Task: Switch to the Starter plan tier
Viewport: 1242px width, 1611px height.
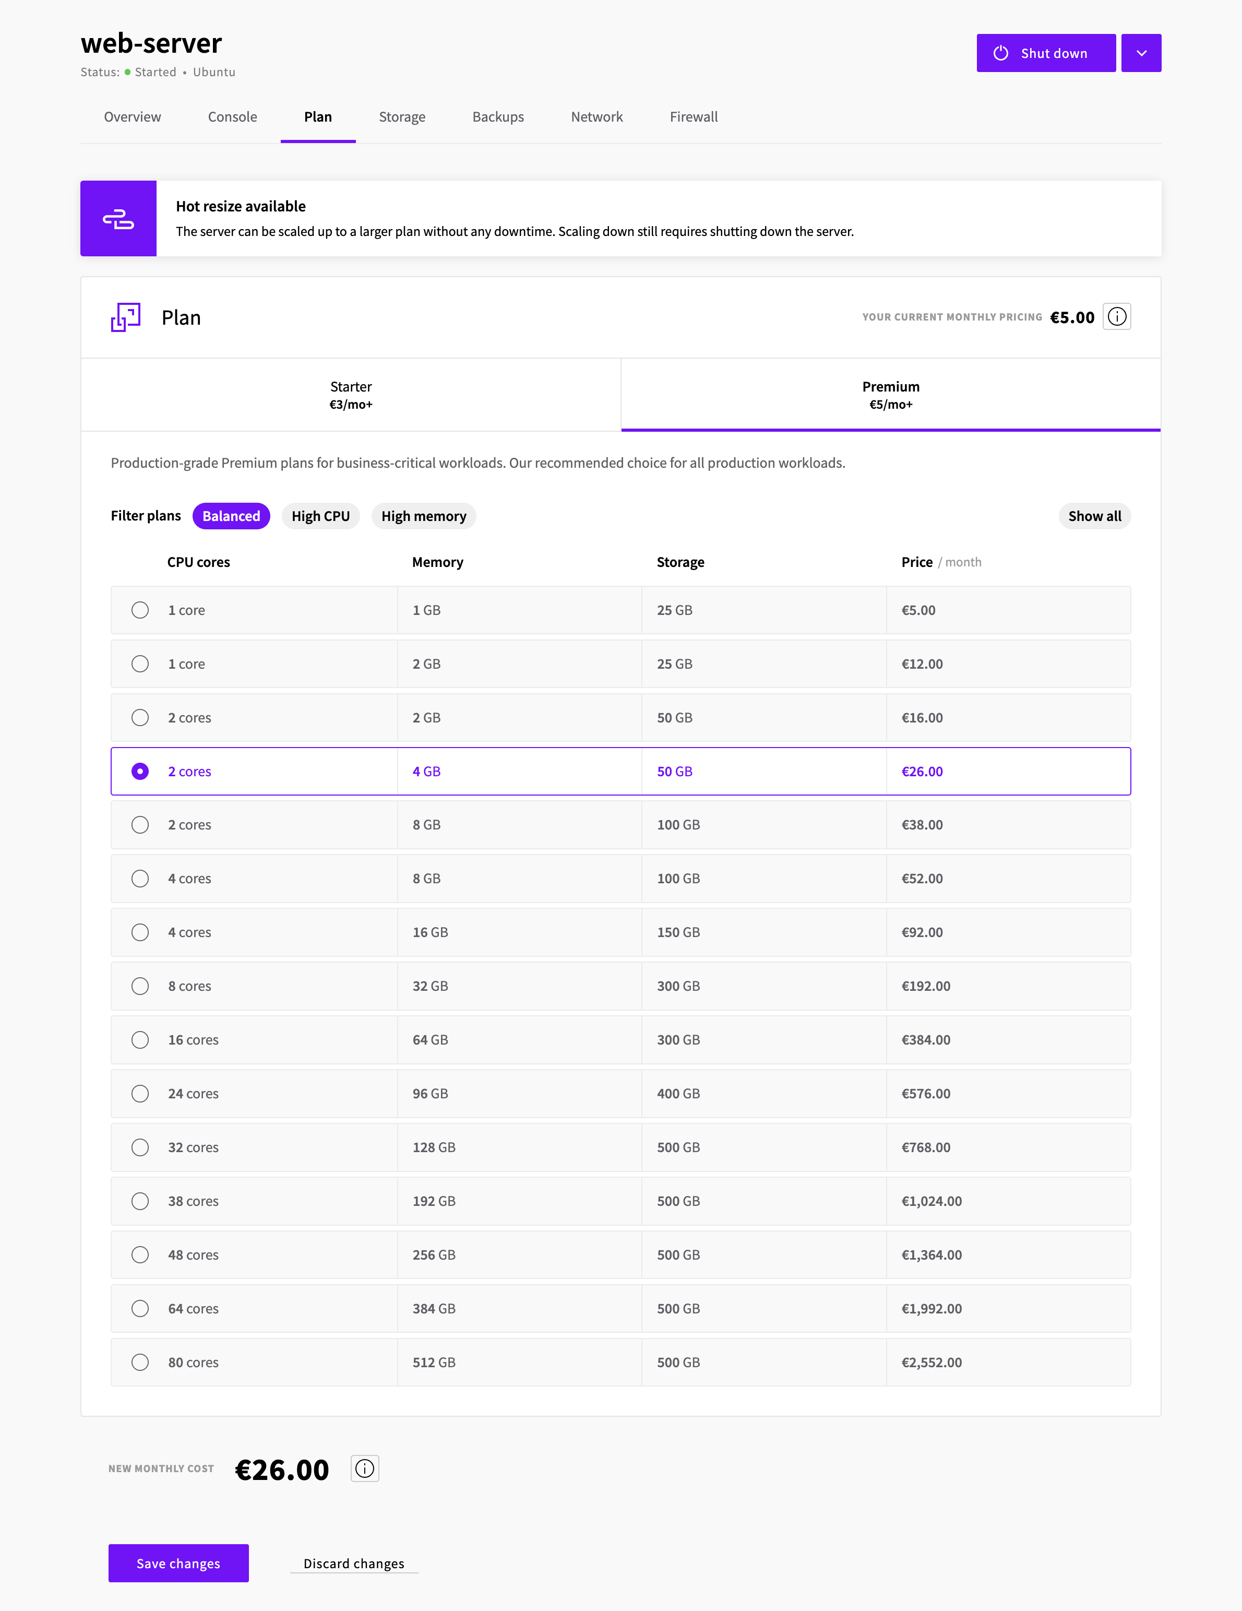Action: pyautogui.click(x=351, y=395)
